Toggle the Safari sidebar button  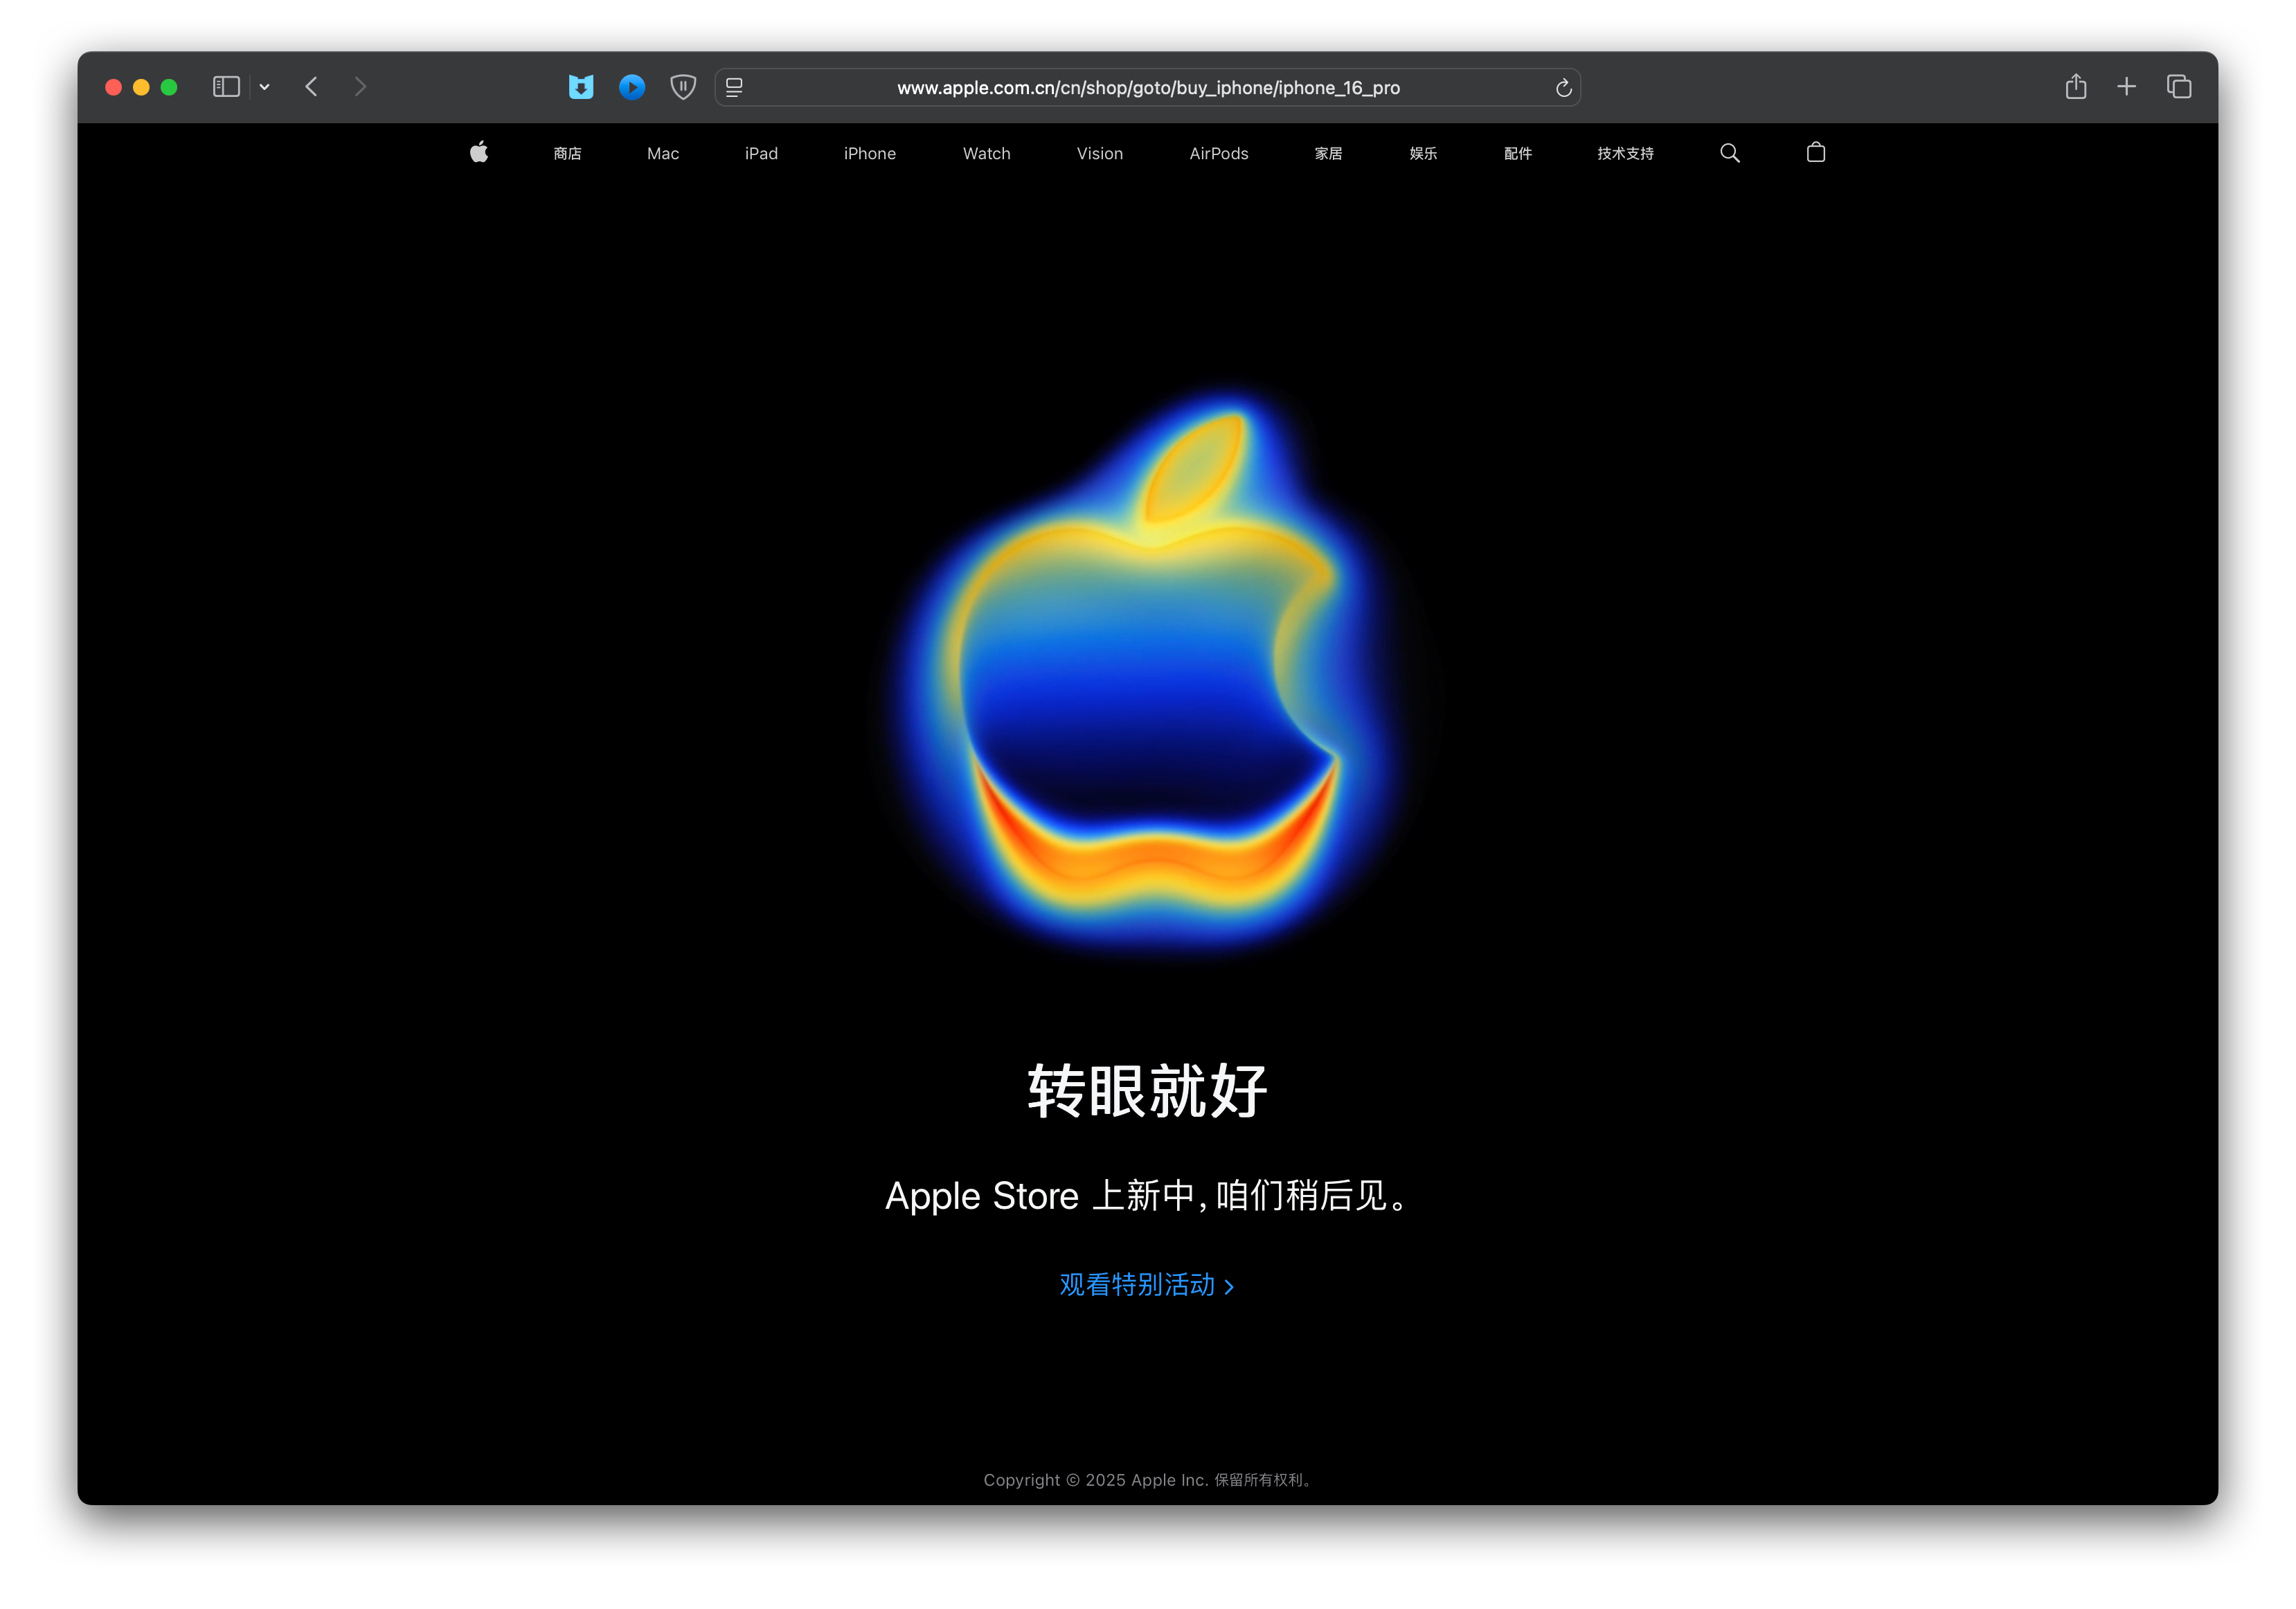point(227,87)
